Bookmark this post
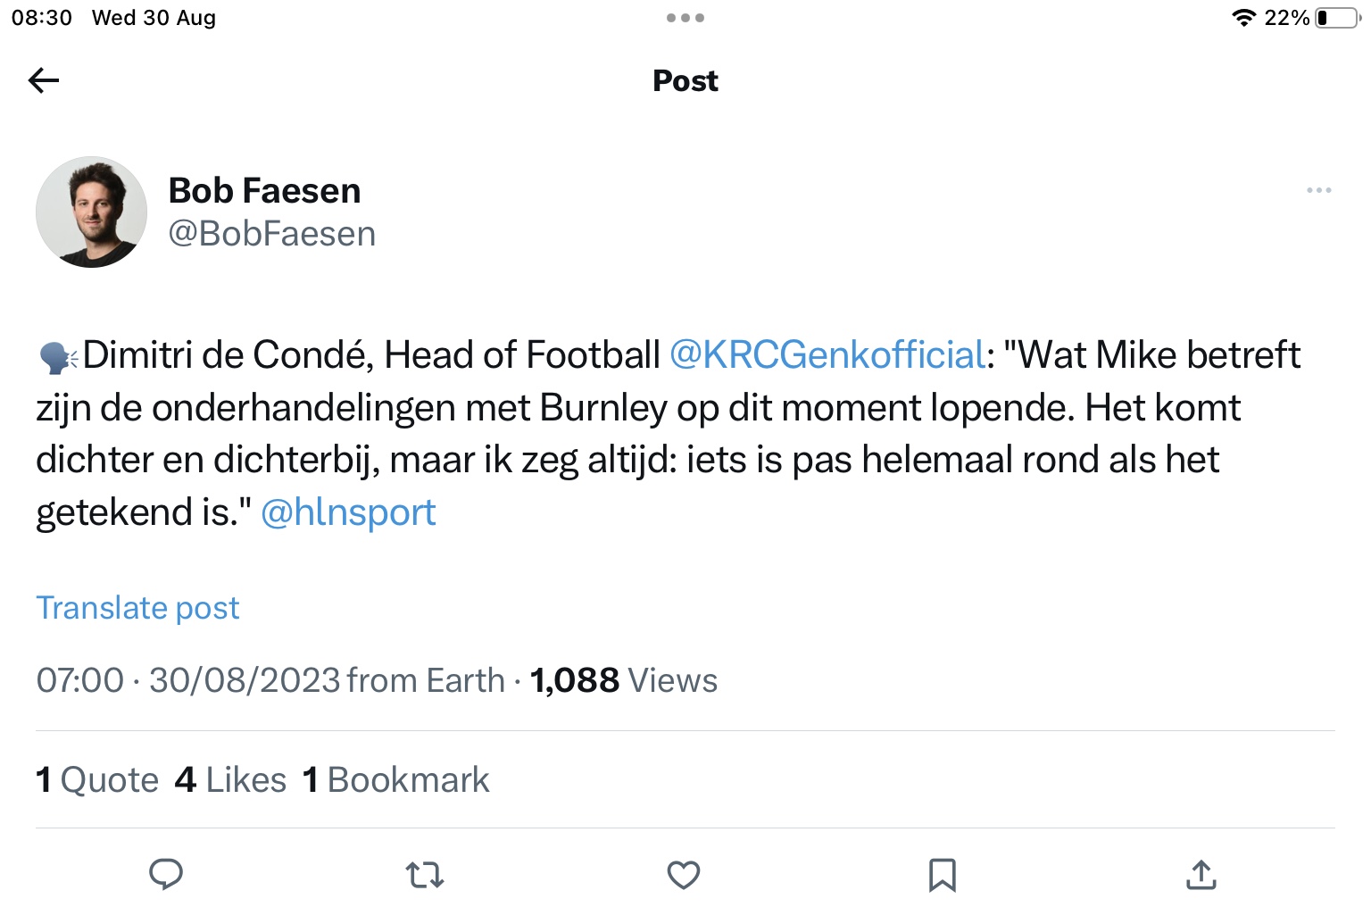This screenshot has height=907, width=1371. pyautogui.click(x=943, y=875)
